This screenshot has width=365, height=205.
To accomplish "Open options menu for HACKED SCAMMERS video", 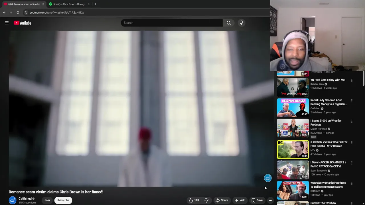I will click(352, 163).
